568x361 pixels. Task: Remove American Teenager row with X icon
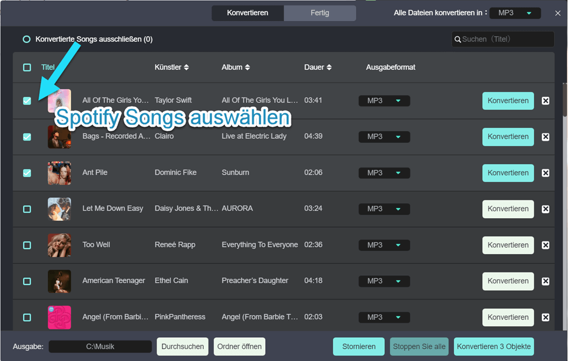pos(546,281)
